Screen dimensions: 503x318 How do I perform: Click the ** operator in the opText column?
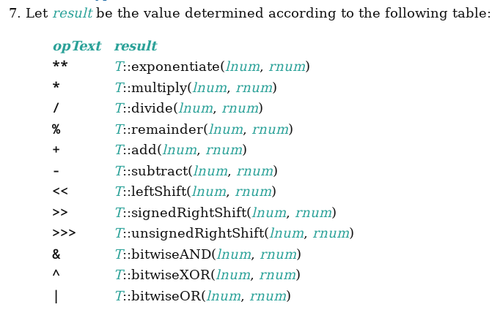click(60, 67)
